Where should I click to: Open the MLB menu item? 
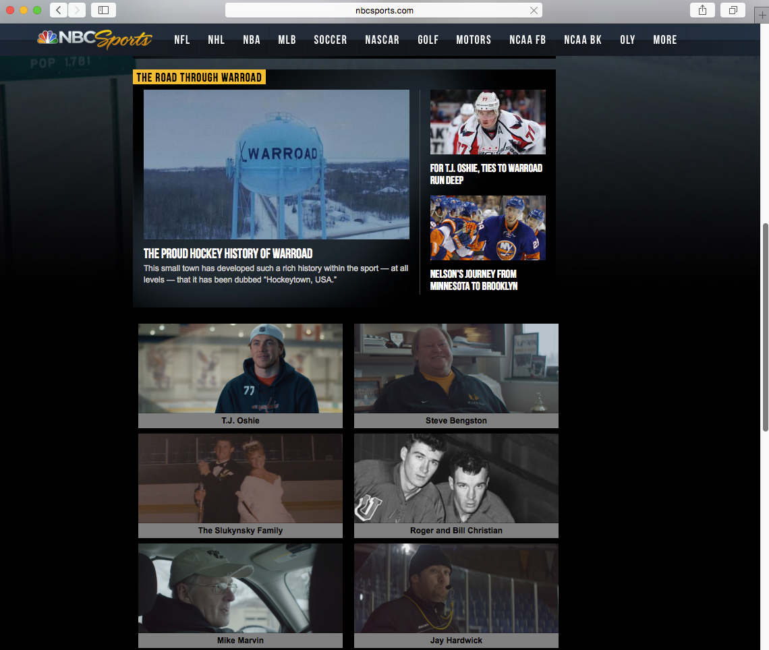(x=287, y=40)
